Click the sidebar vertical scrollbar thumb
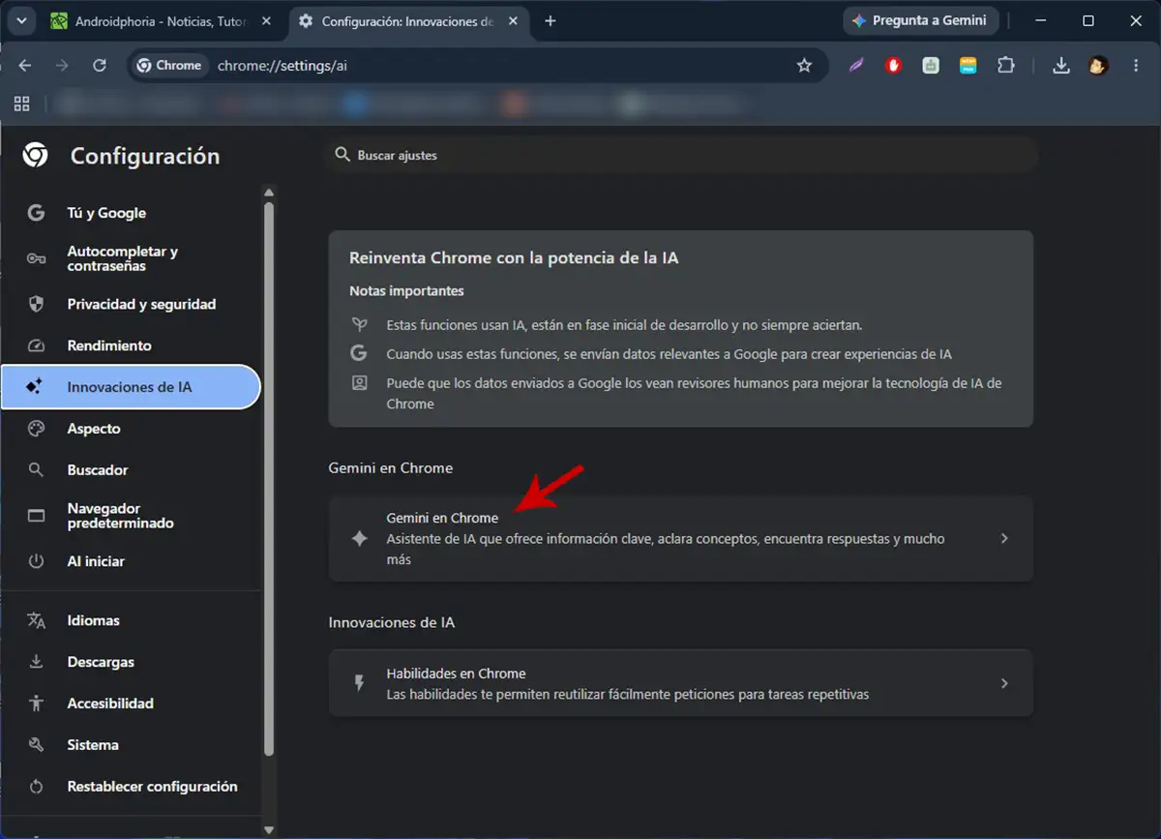The height and width of the screenshot is (839, 1161). [x=269, y=478]
